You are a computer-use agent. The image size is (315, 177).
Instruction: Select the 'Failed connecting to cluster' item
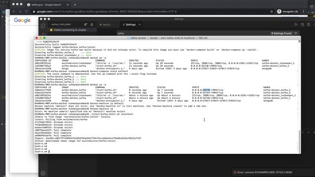(70, 30)
